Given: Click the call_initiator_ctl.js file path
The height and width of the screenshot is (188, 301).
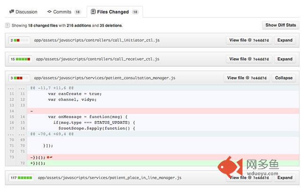Looking at the screenshot, I should (x=97, y=40).
